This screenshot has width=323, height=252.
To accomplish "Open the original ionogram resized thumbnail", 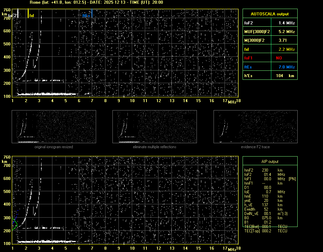I will click(x=54, y=127).
